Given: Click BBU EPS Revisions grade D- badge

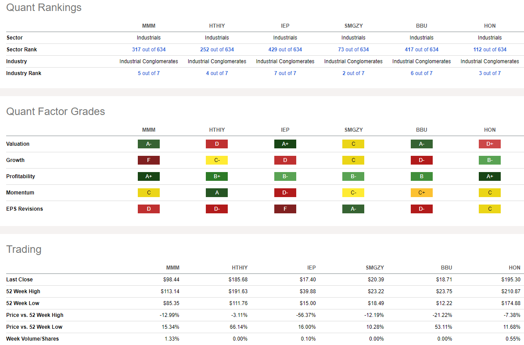Looking at the screenshot, I should (421, 209).
